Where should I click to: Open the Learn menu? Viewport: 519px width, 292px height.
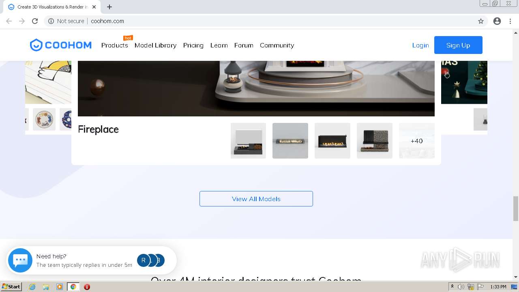219,45
